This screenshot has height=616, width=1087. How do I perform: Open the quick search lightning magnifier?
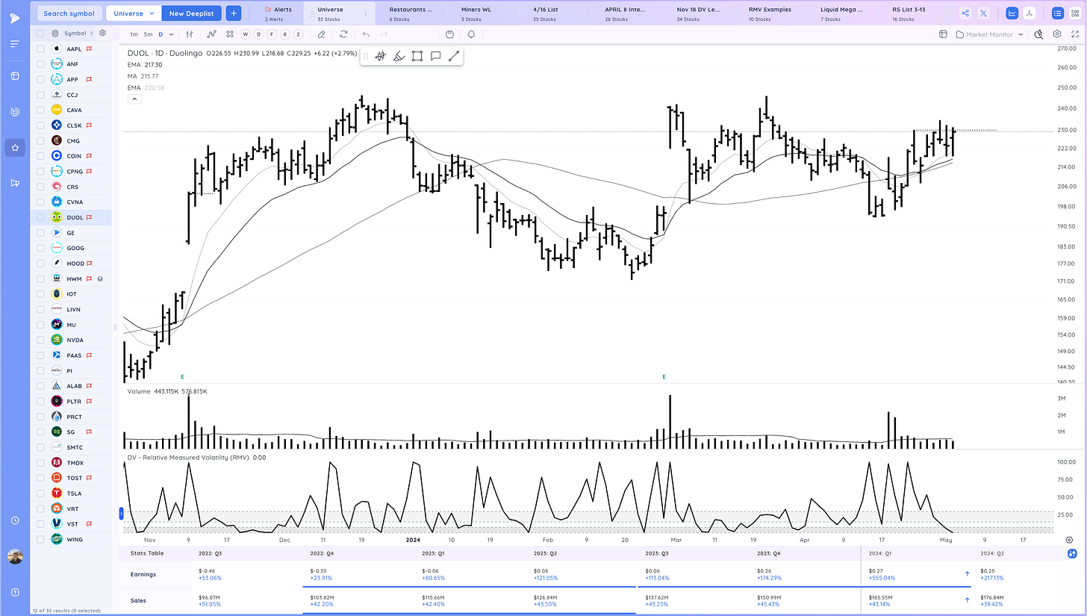[x=1039, y=34]
